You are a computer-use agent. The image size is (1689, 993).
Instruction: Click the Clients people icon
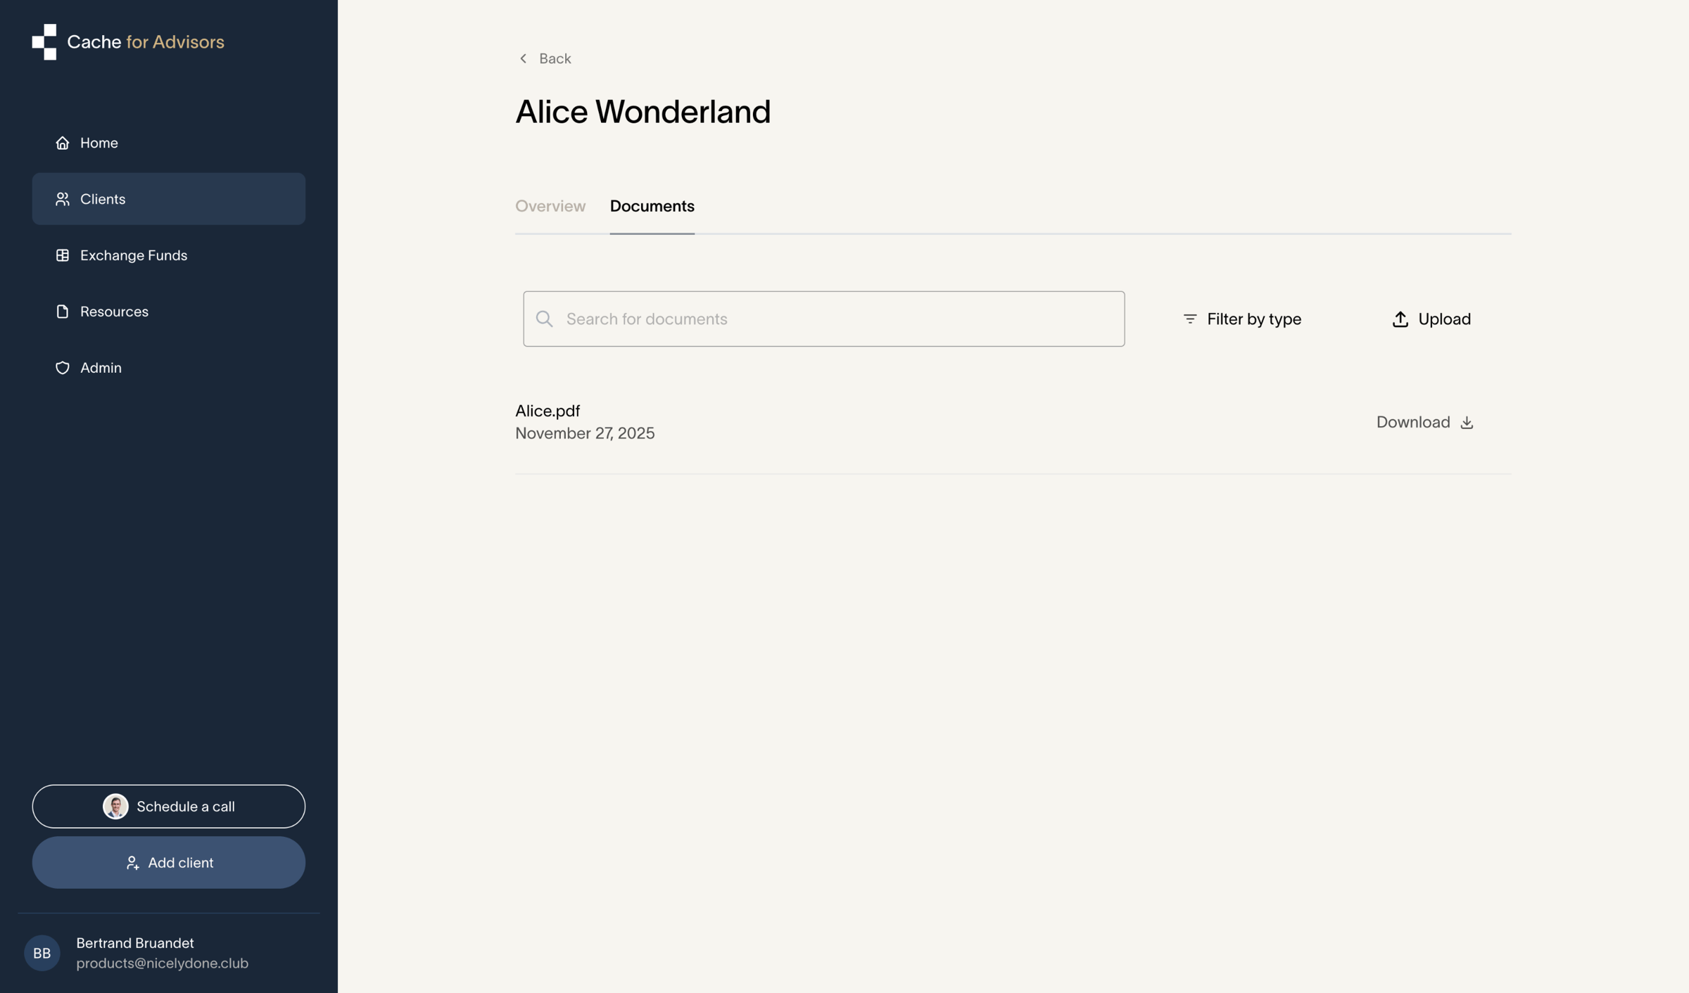click(63, 199)
